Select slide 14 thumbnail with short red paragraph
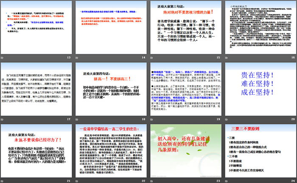297x183 pixels. [x=111, y=27]
